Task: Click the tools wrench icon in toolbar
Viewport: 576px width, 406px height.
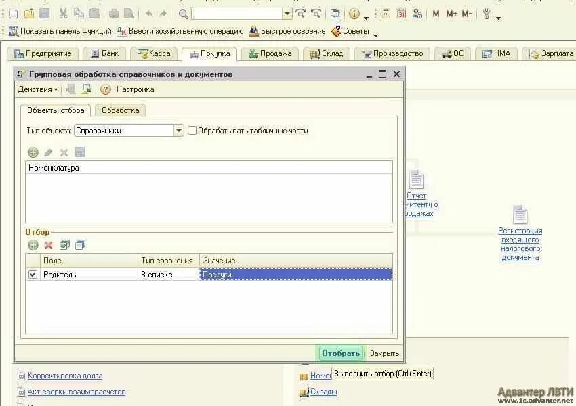Action: pos(487,14)
